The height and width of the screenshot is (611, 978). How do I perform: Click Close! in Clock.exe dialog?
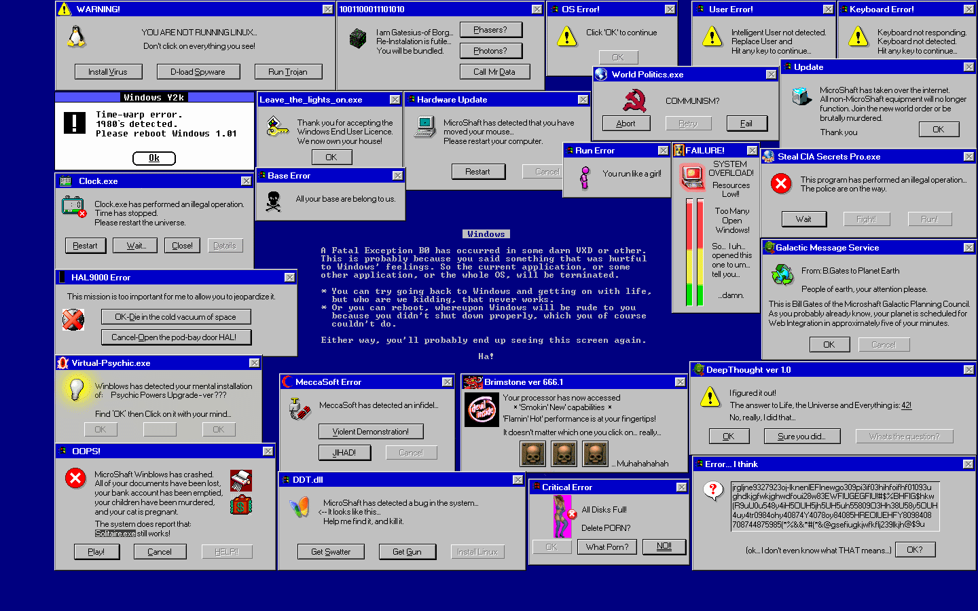point(182,246)
